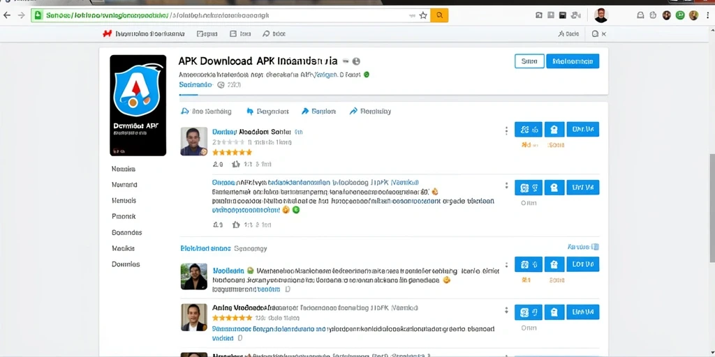Click the suited-man avatar in the fourth review
715x357 pixels.
pyautogui.click(x=194, y=317)
